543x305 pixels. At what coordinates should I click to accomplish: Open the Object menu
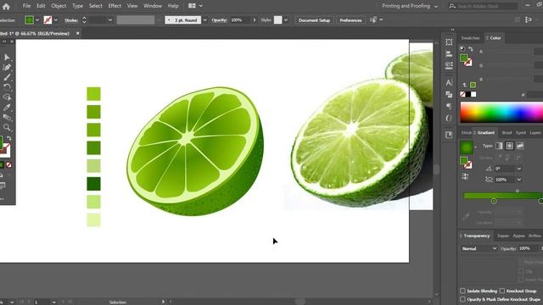point(59,6)
